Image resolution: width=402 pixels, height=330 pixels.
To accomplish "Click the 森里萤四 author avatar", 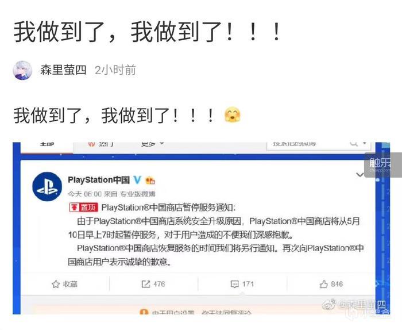I will click(x=22, y=70).
